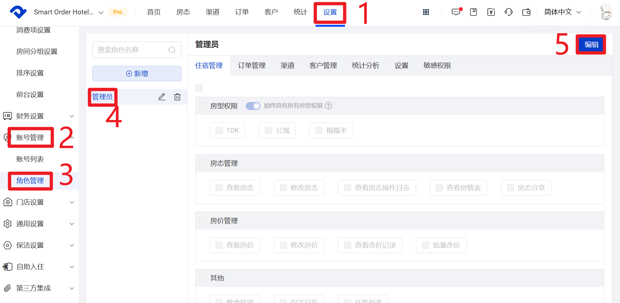
Task: Click the help question mark next to 始终具有所有房型权限
Action: point(329,106)
